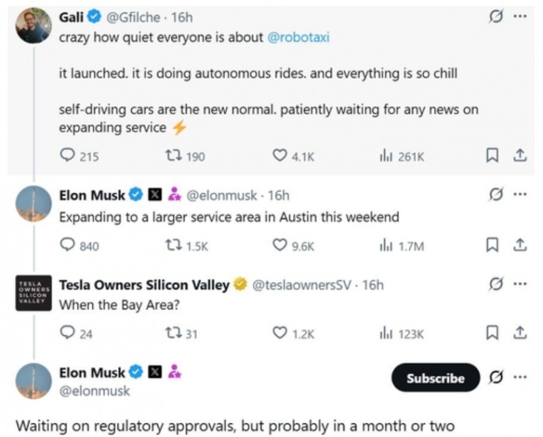Bookmark Gali's robotaxi tweet
This screenshot has height=437, width=543.
(491, 157)
